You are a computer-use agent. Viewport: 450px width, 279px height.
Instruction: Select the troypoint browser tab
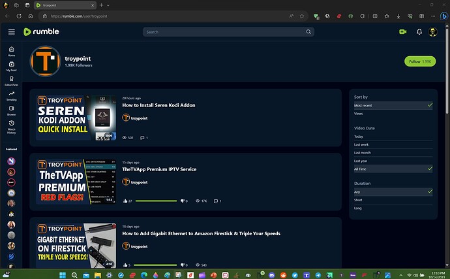coord(65,5)
